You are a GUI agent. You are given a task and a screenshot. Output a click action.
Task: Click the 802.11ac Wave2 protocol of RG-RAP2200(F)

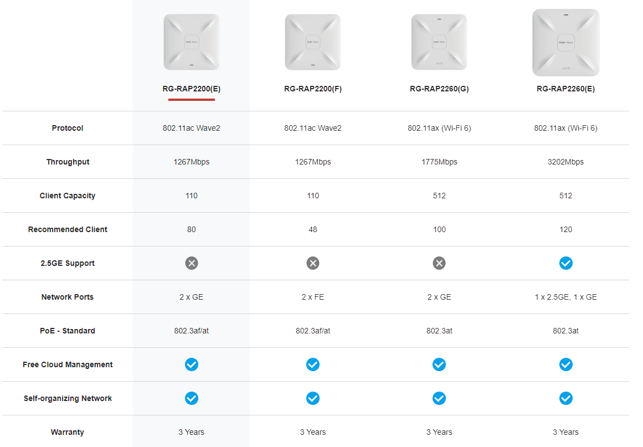click(312, 128)
